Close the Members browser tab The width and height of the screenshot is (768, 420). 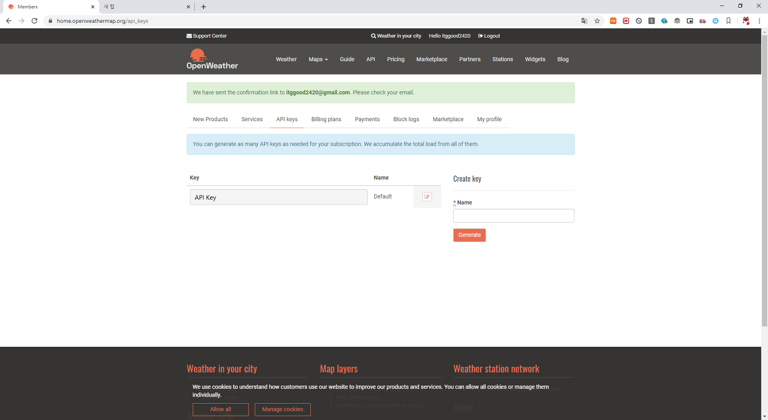point(92,7)
